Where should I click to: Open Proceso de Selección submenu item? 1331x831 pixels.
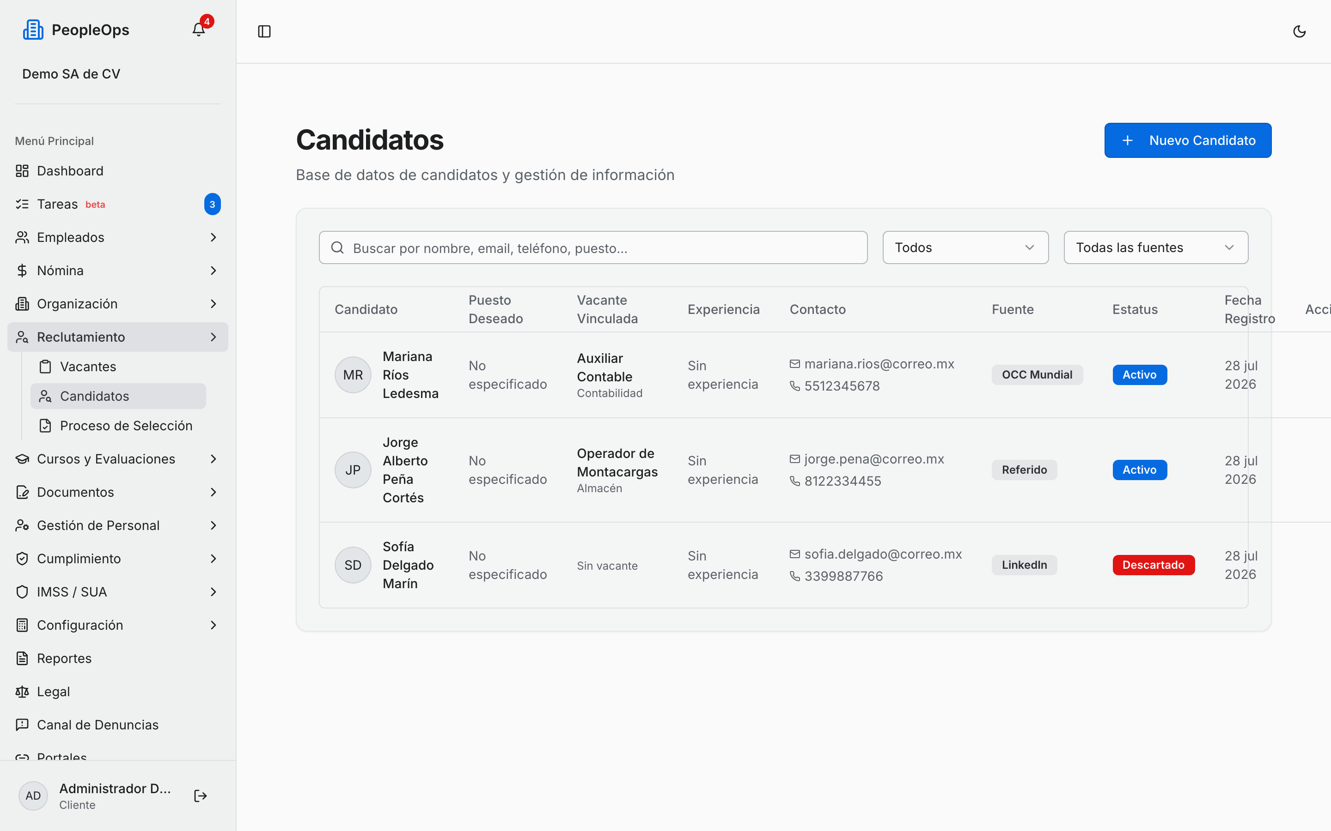pos(118,426)
